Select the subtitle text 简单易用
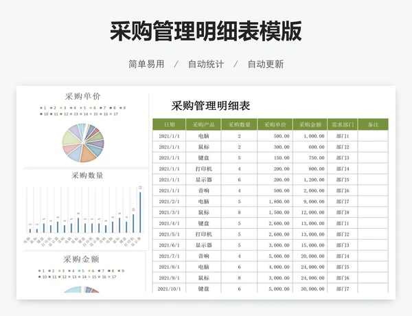This screenshot has width=412, height=316. 146,64
